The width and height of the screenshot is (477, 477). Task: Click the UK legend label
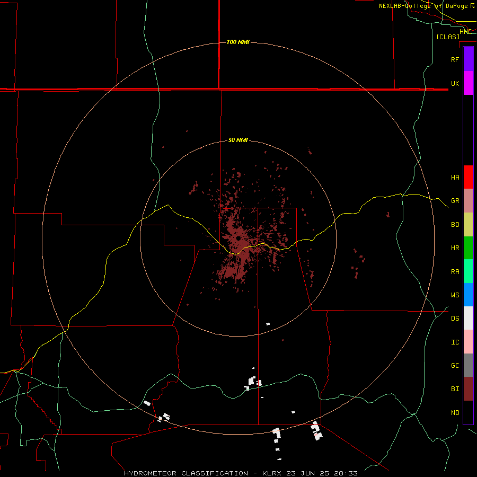point(455,83)
